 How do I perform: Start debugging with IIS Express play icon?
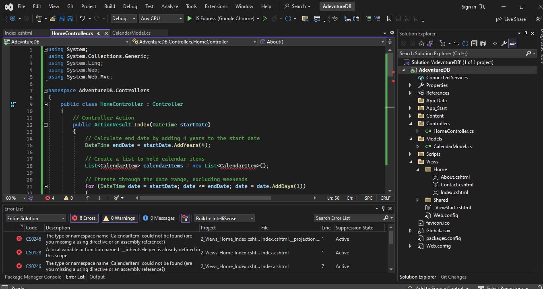[190, 19]
